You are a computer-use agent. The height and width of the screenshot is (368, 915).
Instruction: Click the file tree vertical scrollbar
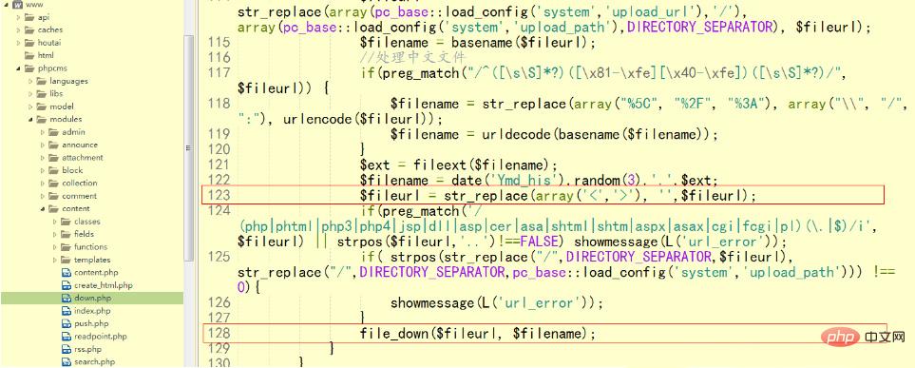[x=188, y=147]
